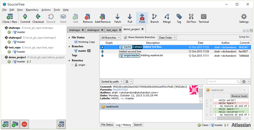This screenshot has width=254, height=130.
Task: Switch to the File Status bottom tab
Action: [107, 125]
